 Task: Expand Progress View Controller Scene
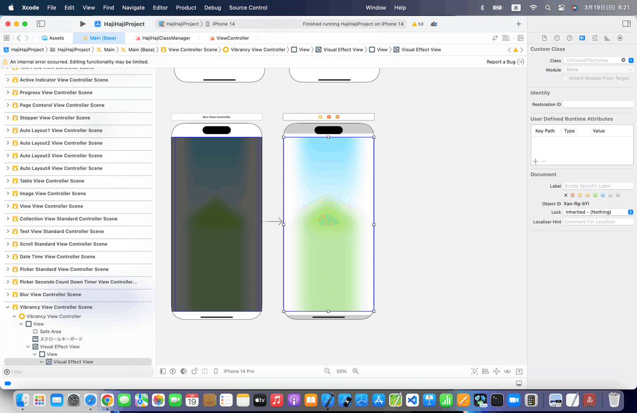[x=8, y=92]
